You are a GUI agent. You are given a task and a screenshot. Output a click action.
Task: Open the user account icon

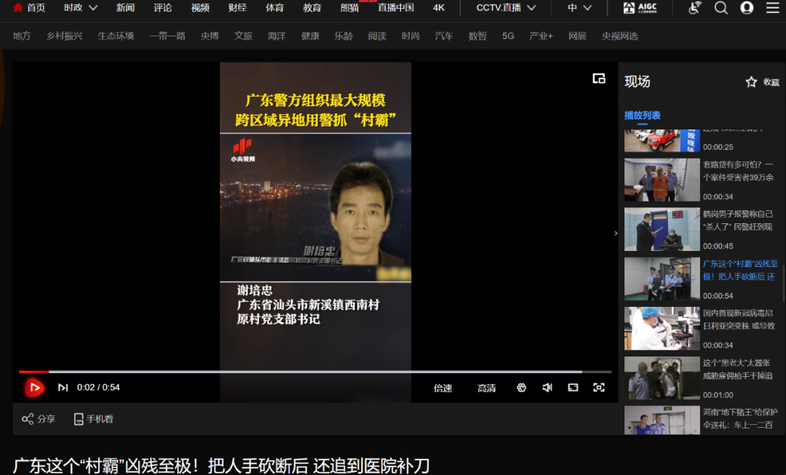pyautogui.click(x=747, y=8)
